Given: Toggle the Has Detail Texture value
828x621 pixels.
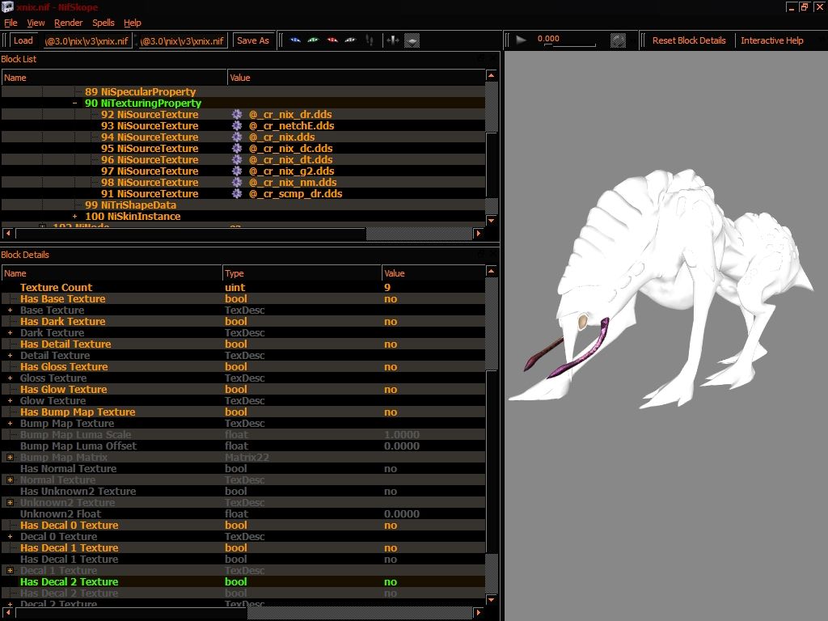Looking at the screenshot, I should 391,344.
